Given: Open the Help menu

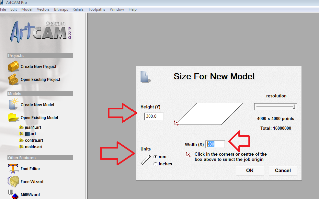Looking at the screenshot, I should click(x=132, y=9).
